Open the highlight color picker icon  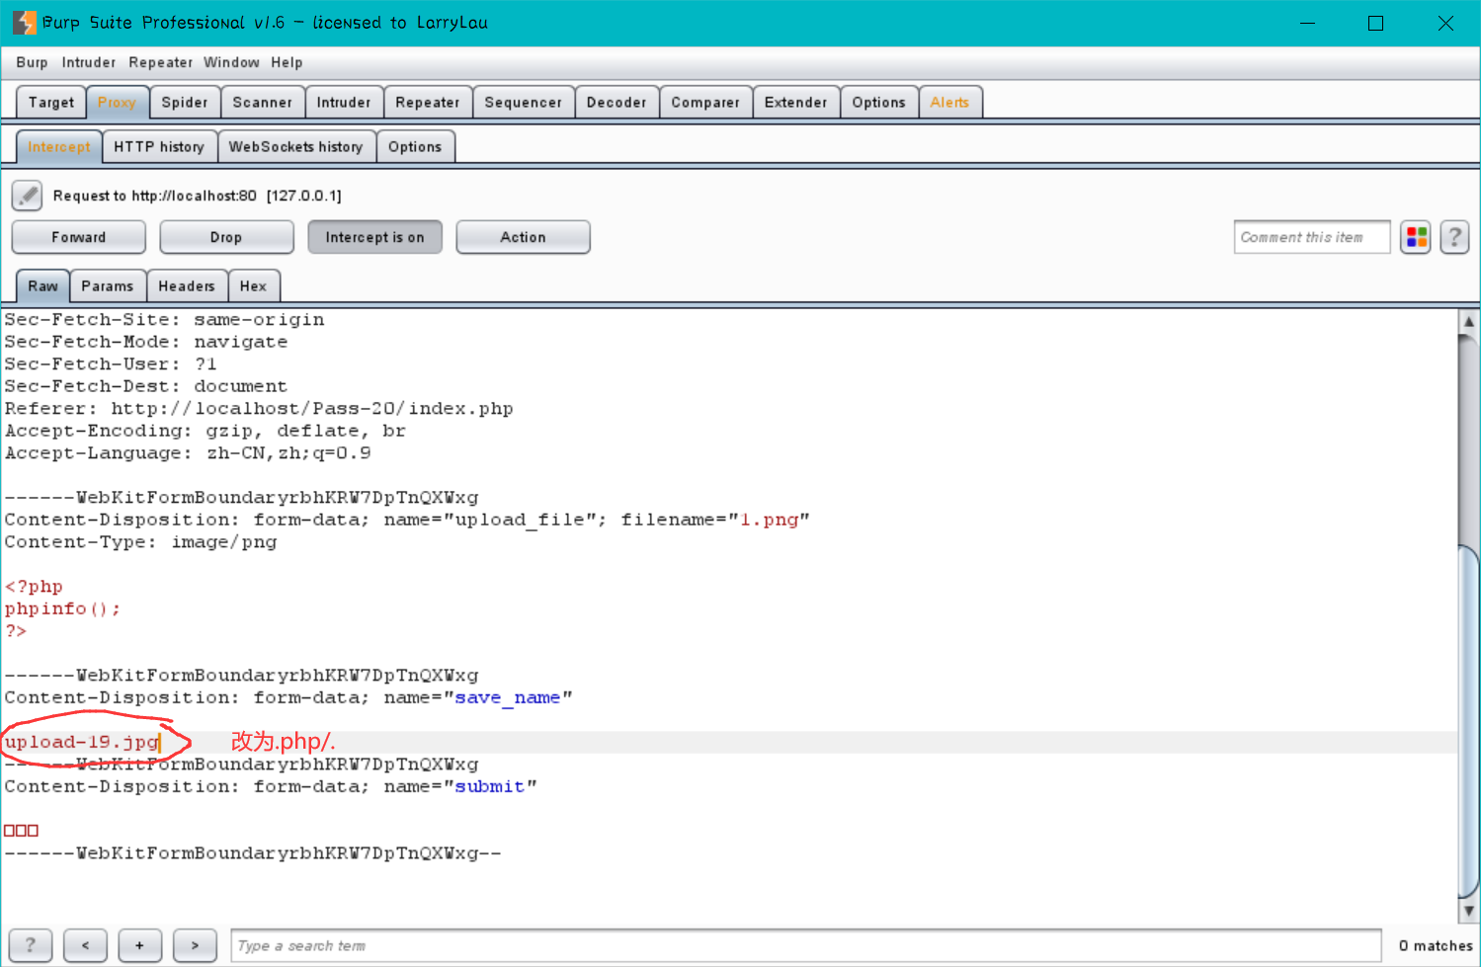point(1416,237)
